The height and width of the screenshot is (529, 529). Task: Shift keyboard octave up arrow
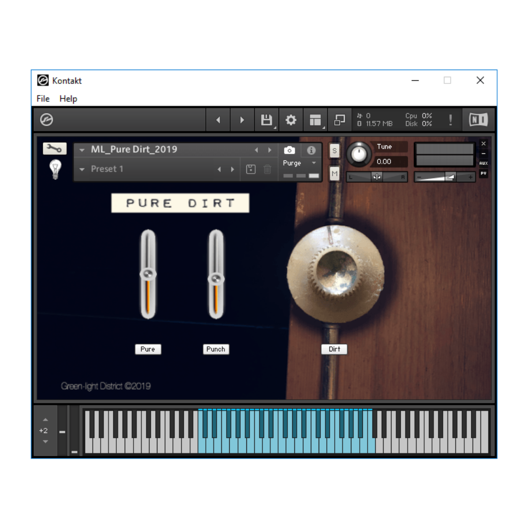45,420
